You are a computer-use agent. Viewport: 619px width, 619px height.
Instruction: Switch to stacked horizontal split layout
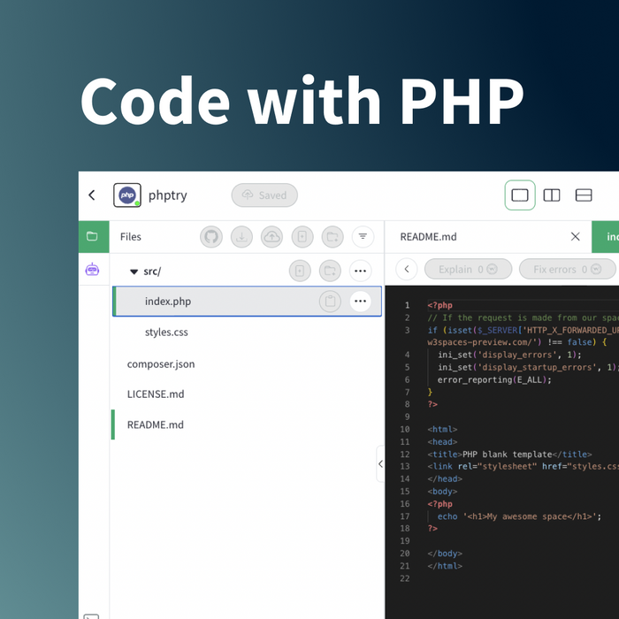584,195
